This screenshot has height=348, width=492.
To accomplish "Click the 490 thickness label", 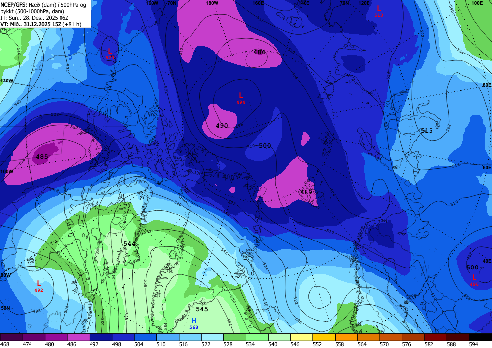I will 222,126.
